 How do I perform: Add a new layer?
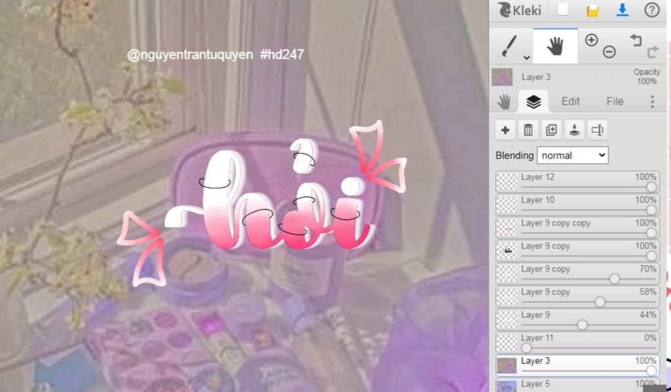(x=505, y=130)
